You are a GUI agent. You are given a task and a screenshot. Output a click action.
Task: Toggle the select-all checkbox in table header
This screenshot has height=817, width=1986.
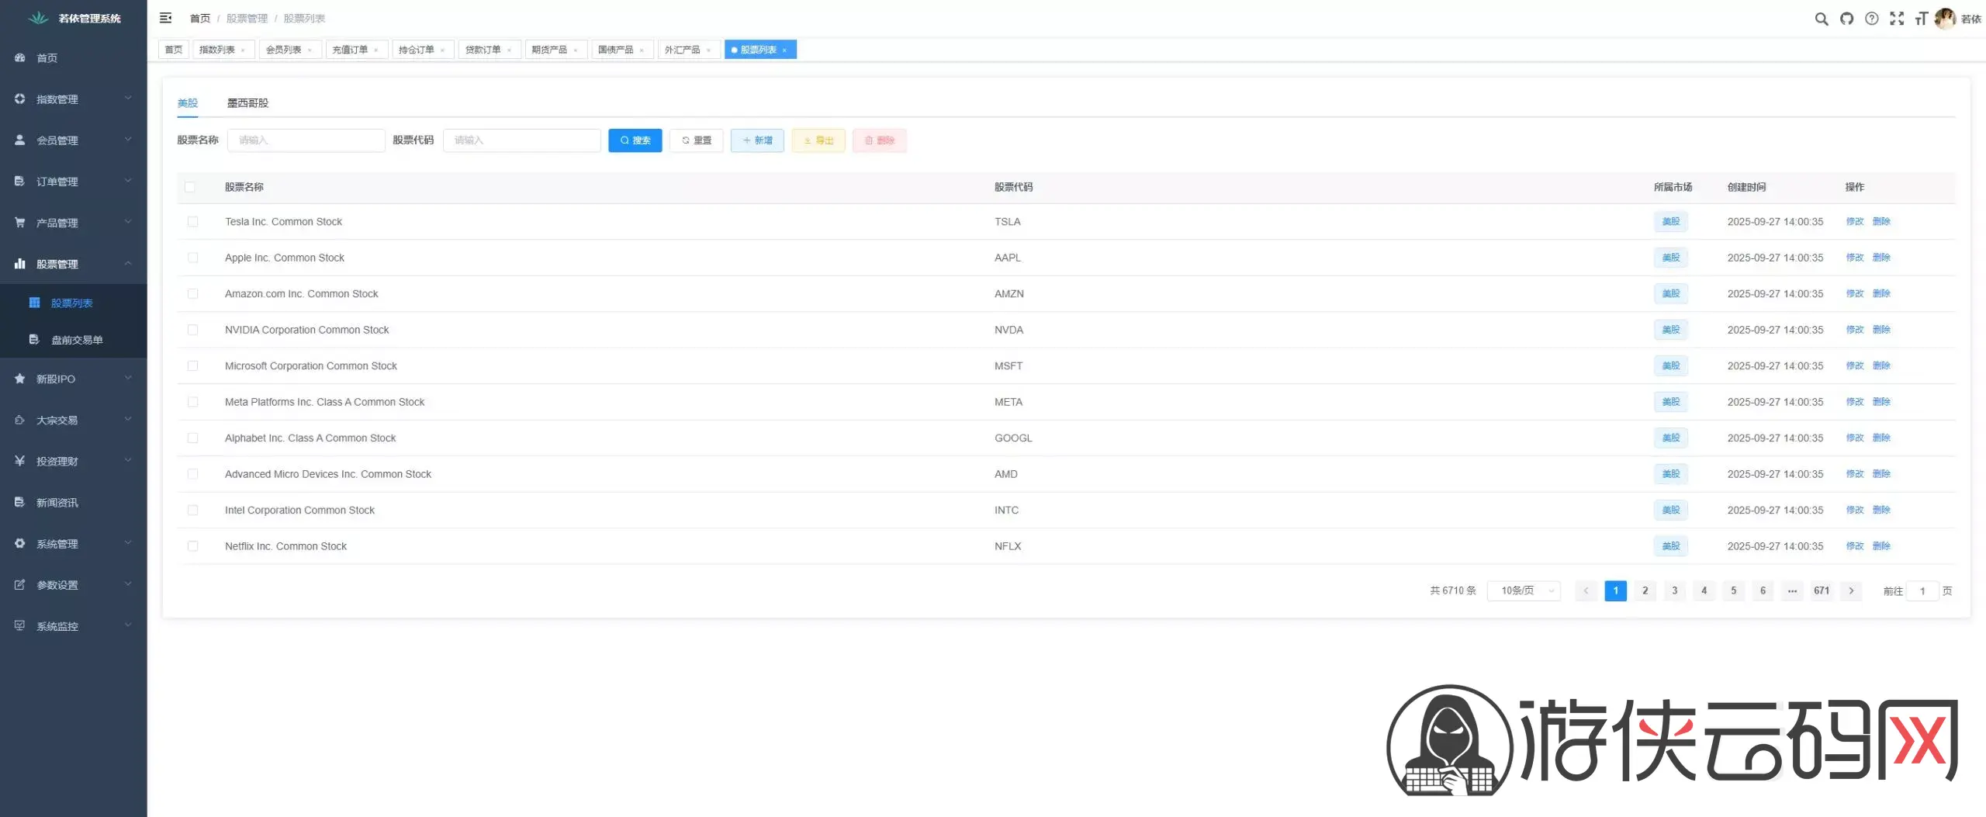point(189,187)
